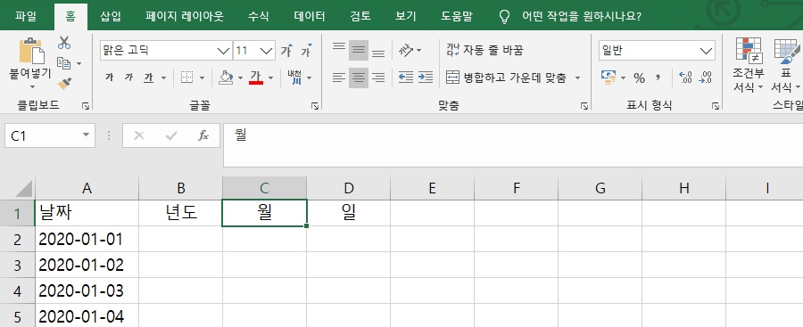
Task: Open the borders dropdown arrow
Action: click(x=202, y=78)
